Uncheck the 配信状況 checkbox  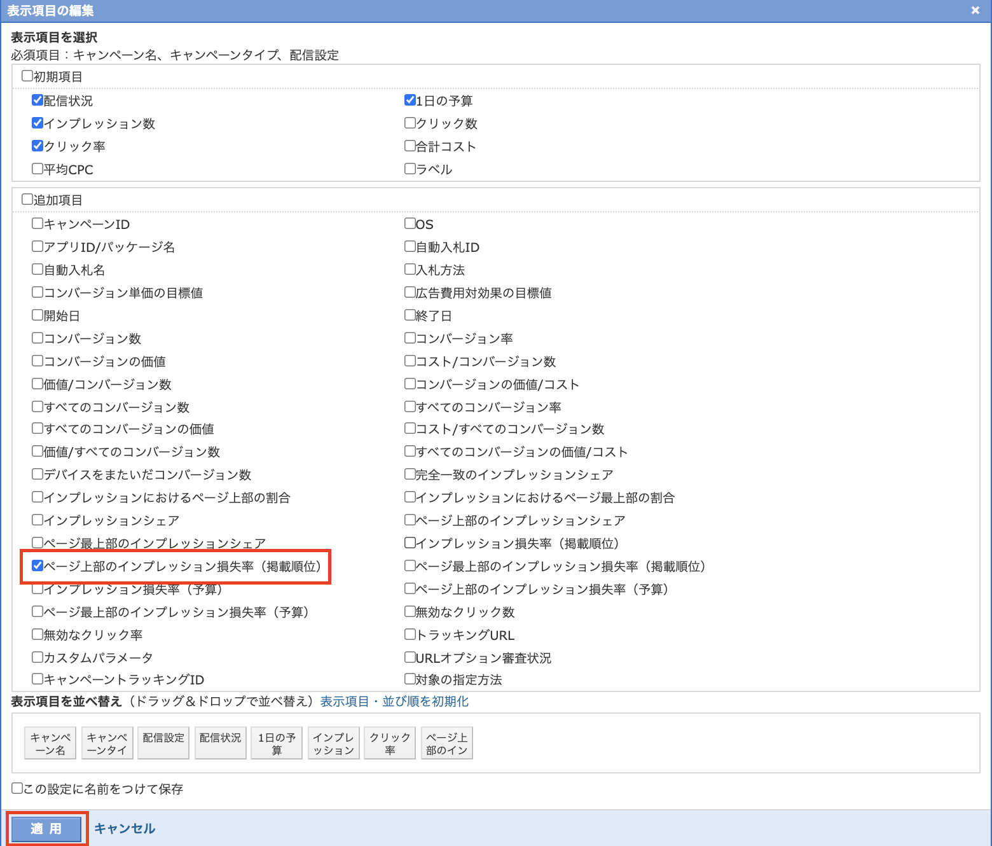pos(38,101)
